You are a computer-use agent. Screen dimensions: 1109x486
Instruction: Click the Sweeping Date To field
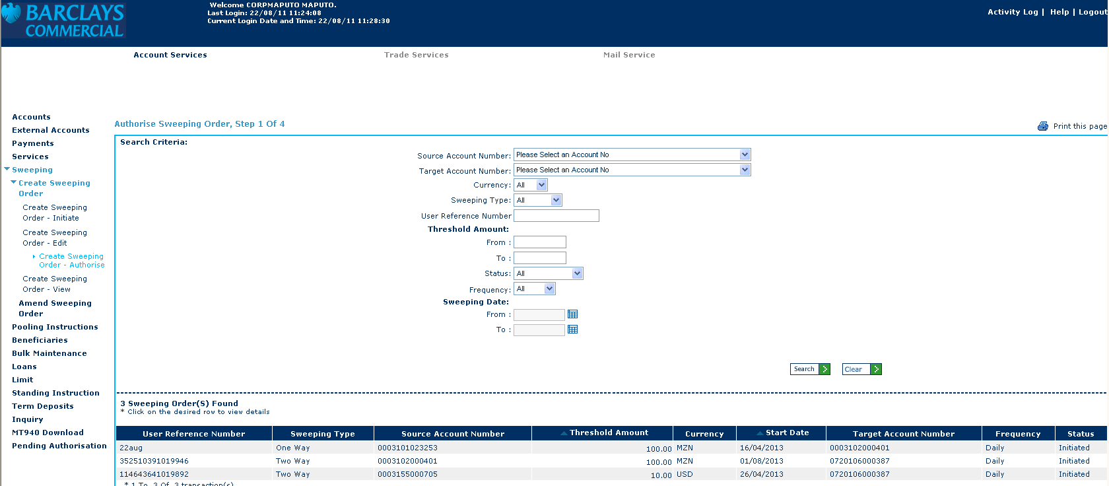click(539, 330)
